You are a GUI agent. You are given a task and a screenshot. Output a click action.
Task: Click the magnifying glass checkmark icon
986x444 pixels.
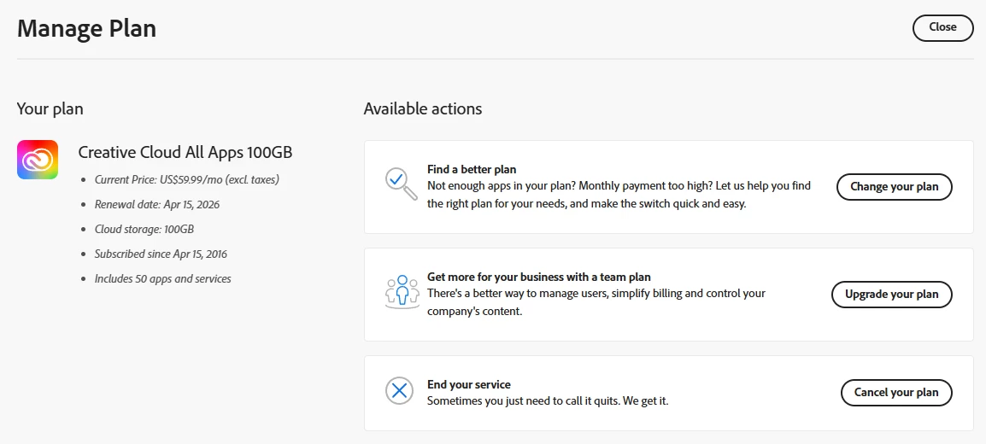pyautogui.click(x=400, y=183)
